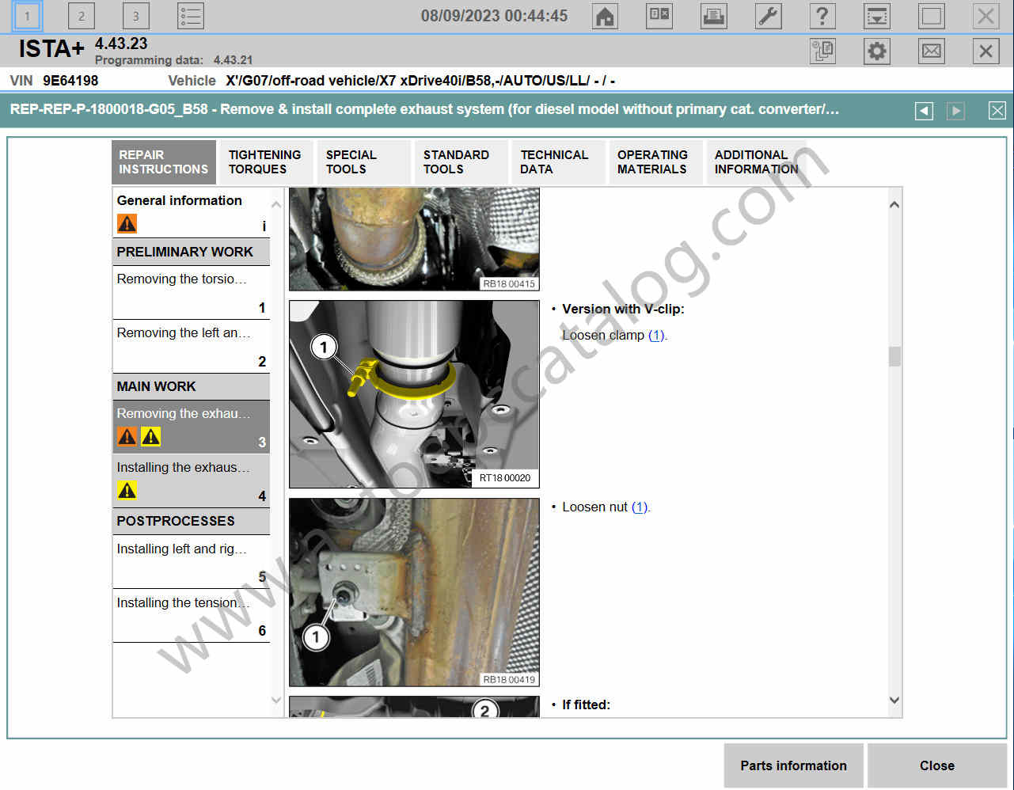The height and width of the screenshot is (790, 1014).
Task: Click the POSTPROCESSES section header
Action: [x=191, y=521]
